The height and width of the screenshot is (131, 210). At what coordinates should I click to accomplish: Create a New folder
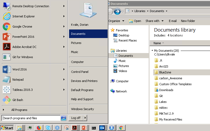(188, 21)
